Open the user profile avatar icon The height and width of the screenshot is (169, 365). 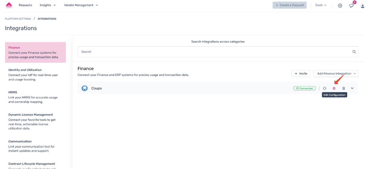pos(362,6)
